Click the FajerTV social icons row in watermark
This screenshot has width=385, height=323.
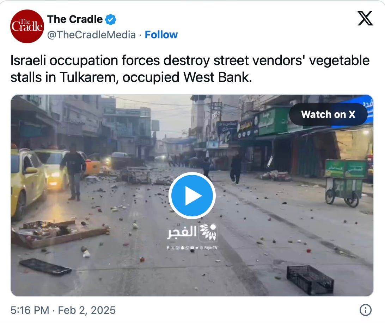(192, 248)
